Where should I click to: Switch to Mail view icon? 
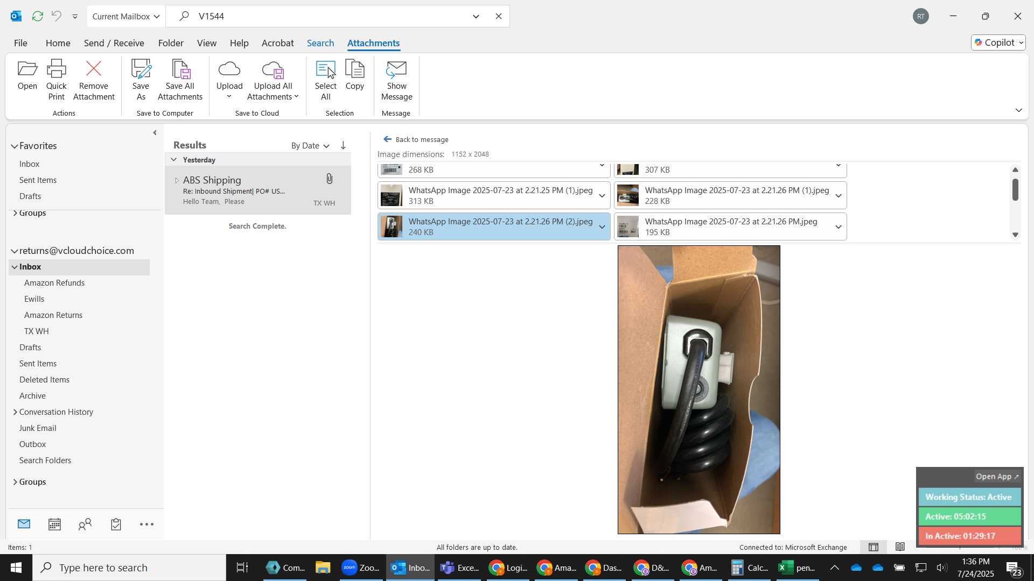point(24,524)
